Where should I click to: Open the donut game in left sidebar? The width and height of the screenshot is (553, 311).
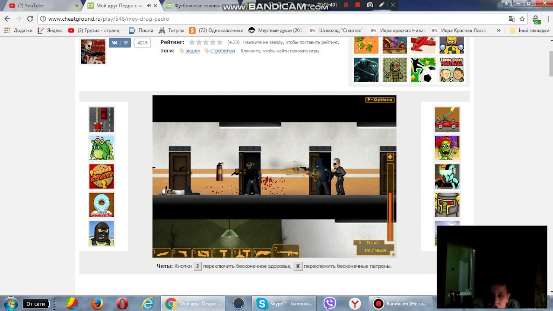click(102, 205)
